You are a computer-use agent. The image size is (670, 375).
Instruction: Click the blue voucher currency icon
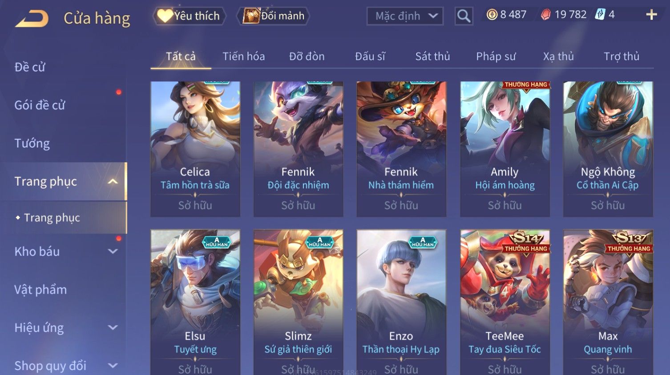[600, 15]
